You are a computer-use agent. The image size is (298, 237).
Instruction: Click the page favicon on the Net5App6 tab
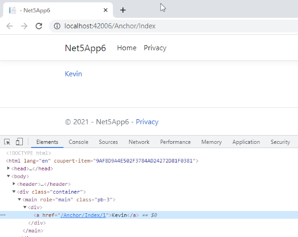[13, 10]
